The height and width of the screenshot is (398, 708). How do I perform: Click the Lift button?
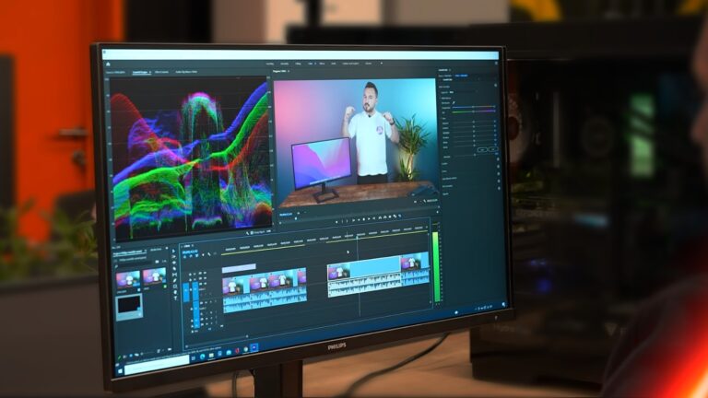pyautogui.click(x=380, y=218)
